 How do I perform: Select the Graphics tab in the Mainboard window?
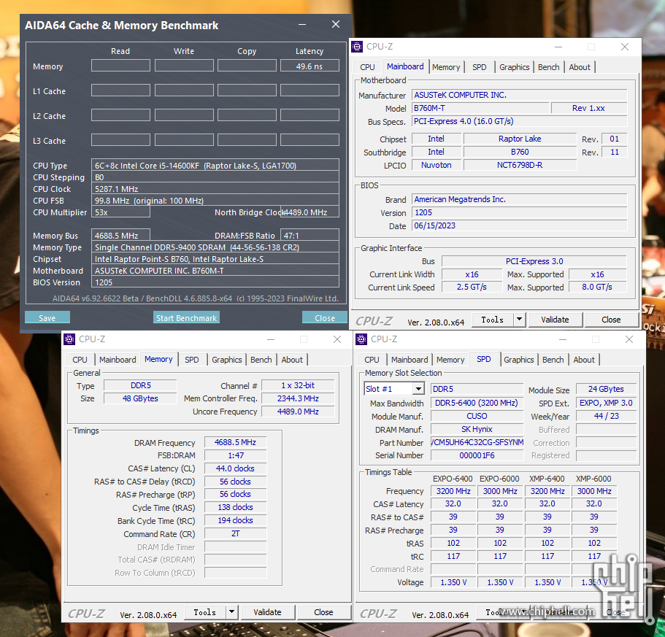[x=514, y=67]
